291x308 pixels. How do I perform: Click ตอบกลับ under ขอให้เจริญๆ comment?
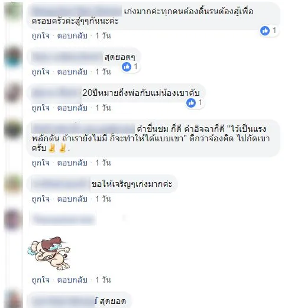pyautogui.click(x=72, y=199)
